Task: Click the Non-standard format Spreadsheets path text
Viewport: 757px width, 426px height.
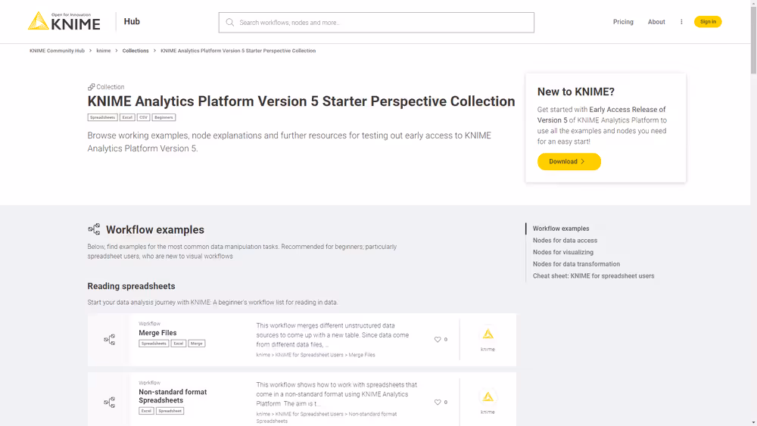Action: (326, 418)
